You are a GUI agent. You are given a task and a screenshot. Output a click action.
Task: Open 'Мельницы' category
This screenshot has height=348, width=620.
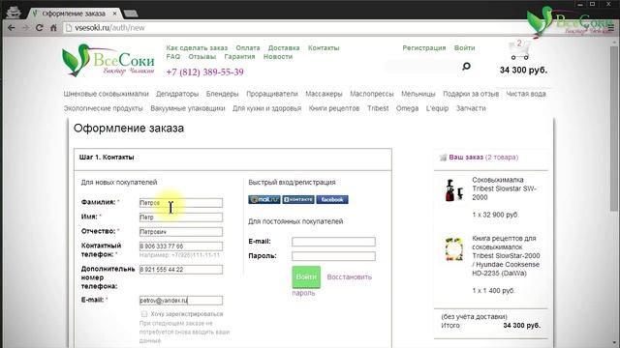418,94
